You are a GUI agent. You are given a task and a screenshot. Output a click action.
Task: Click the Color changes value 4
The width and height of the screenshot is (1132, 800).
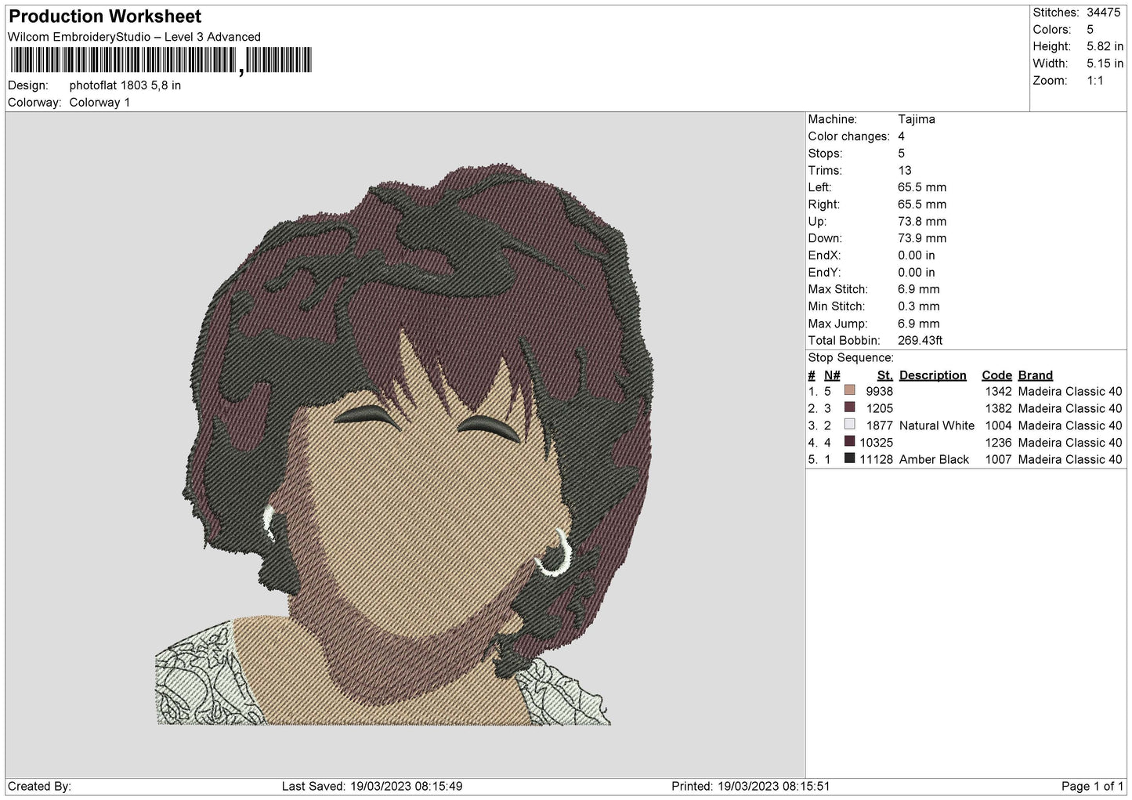click(x=902, y=136)
